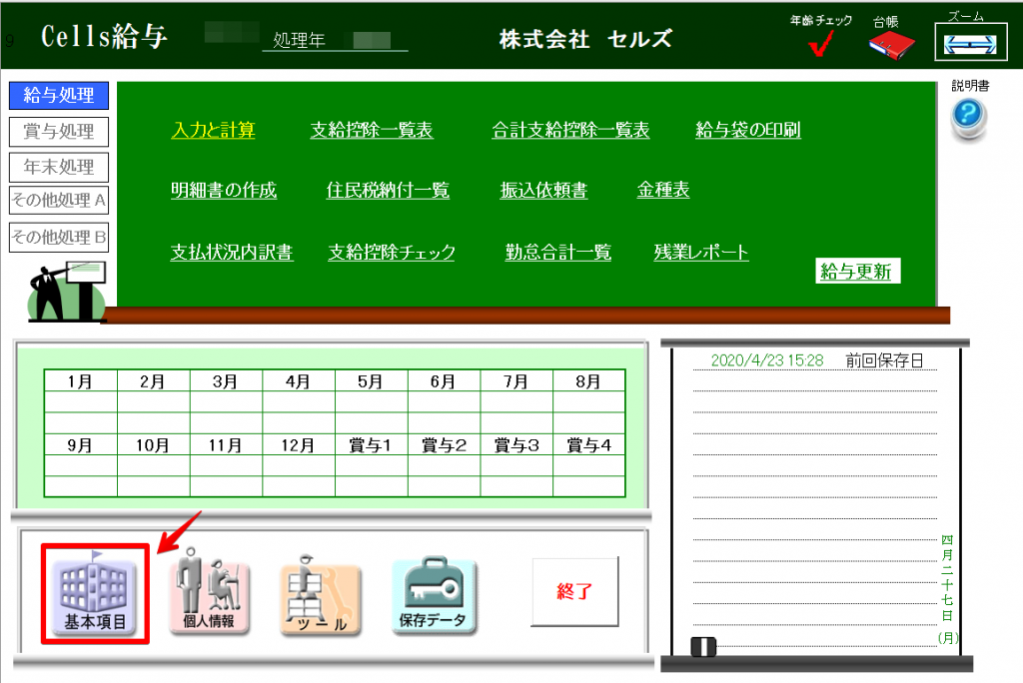Open the 金種表 link
The height and width of the screenshot is (683, 1023).
tap(663, 190)
